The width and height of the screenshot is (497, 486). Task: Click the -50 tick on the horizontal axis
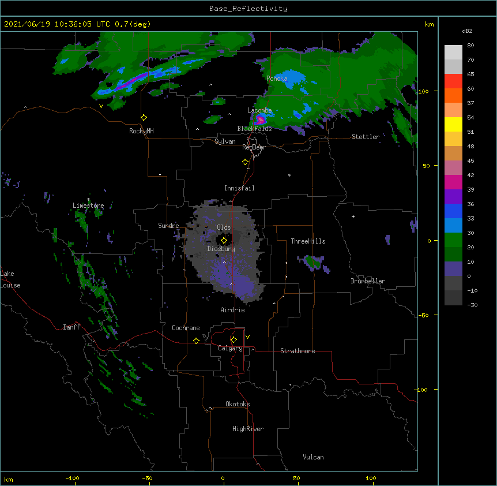[147, 478]
